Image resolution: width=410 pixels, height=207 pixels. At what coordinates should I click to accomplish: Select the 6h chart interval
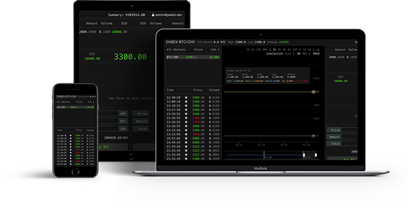pyautogui.click(x=289, y=49)
